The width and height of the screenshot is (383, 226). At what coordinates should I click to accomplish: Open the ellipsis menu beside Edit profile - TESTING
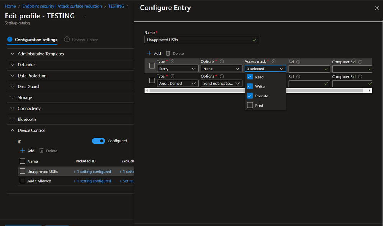click(84, 16)
